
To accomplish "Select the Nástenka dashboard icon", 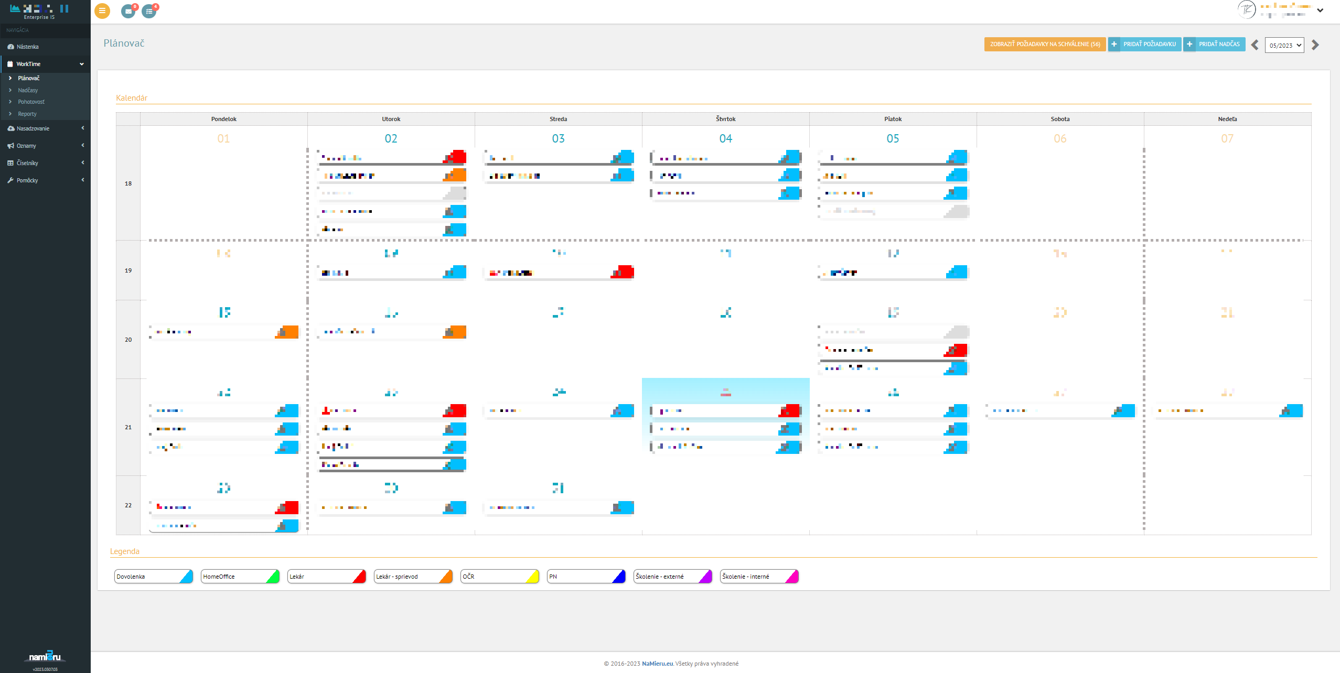I will click(12, 47).
